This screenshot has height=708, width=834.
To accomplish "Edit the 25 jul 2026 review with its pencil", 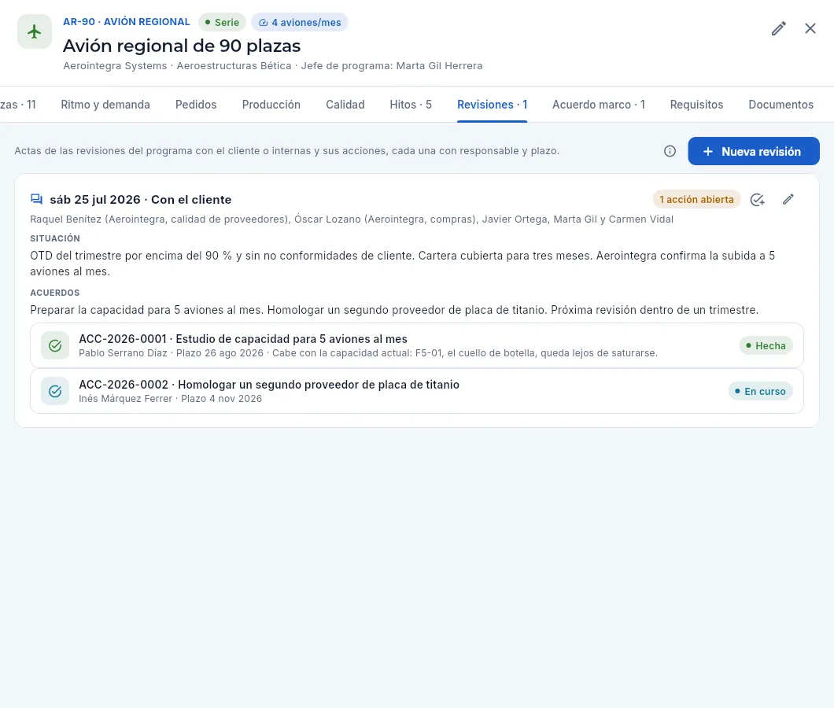I will tap(788, 200).
